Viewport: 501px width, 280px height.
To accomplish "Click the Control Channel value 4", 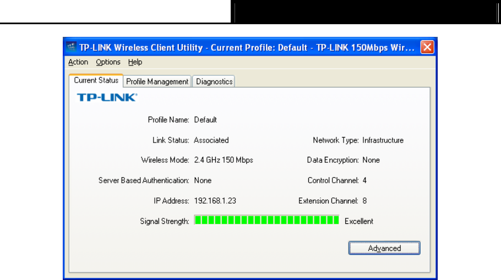I will tap(364, 180).
